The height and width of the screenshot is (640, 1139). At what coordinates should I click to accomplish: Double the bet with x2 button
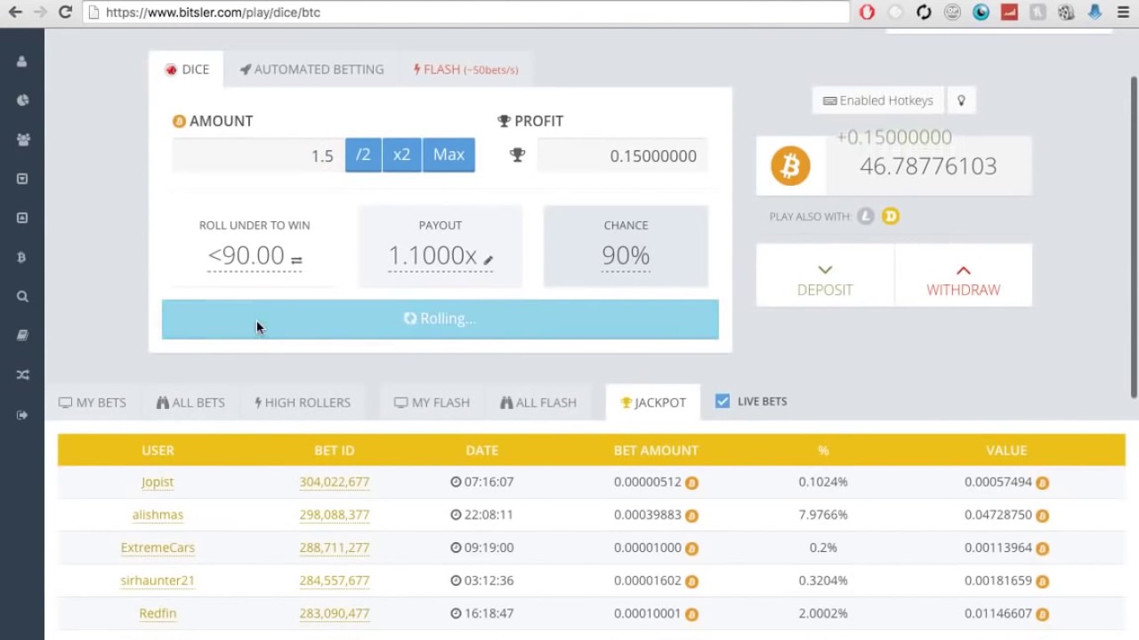[x=401, y=155]
